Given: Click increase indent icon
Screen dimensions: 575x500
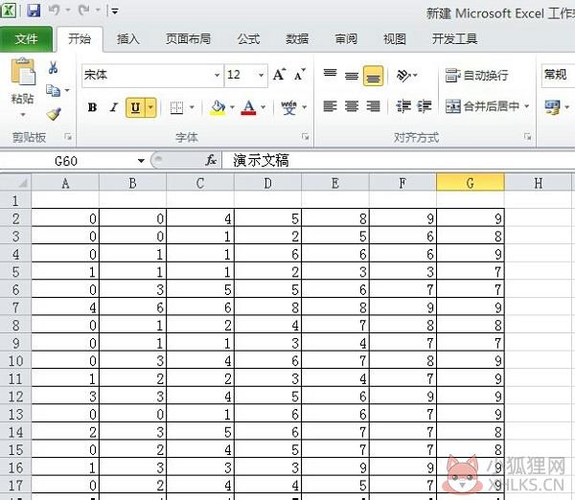Looking at the screenshot, I should 425,106.
